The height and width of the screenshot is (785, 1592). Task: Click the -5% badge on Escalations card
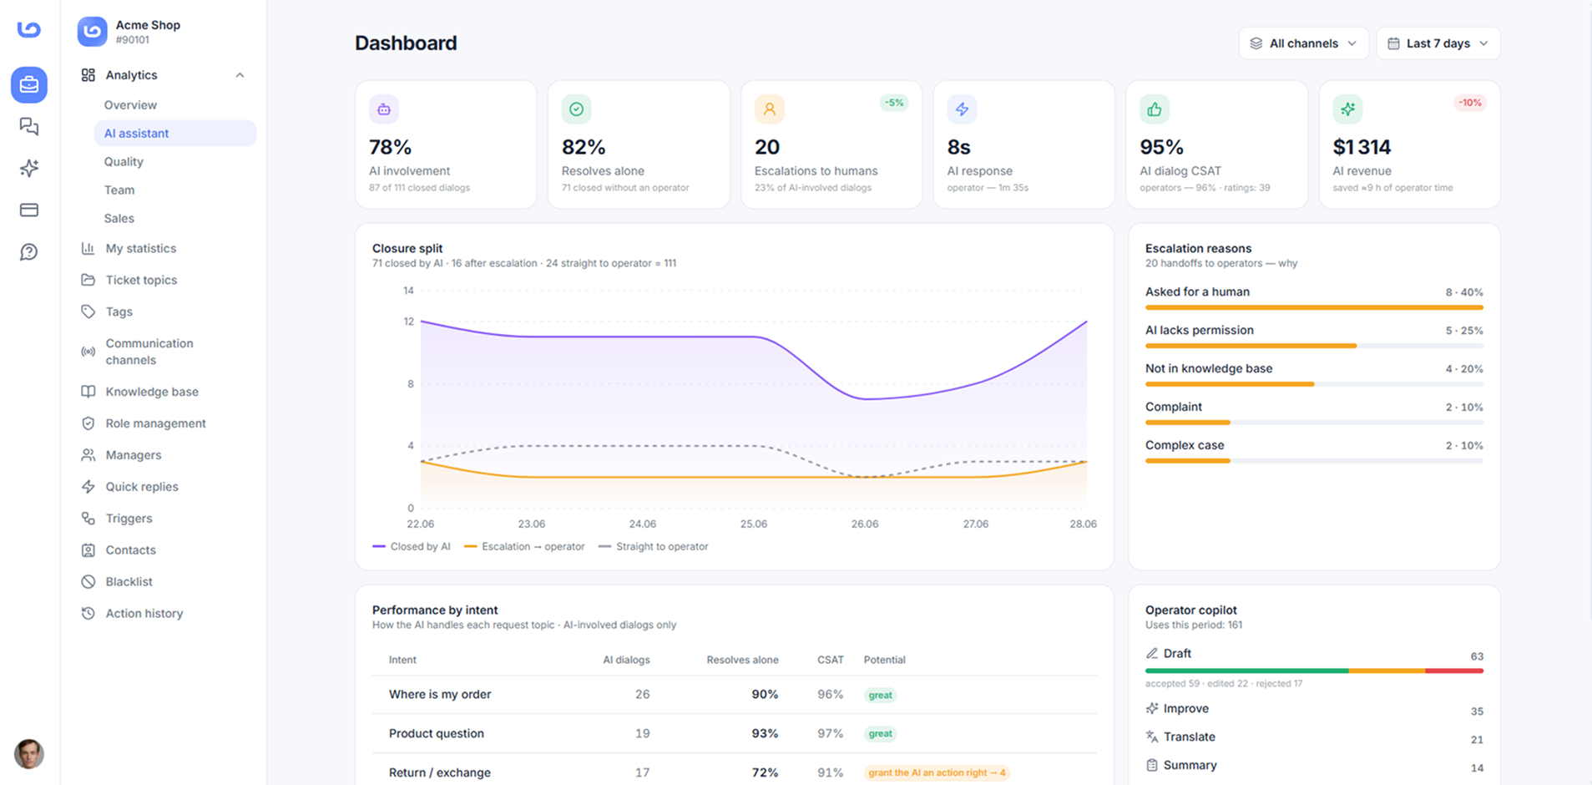point(894,103)
